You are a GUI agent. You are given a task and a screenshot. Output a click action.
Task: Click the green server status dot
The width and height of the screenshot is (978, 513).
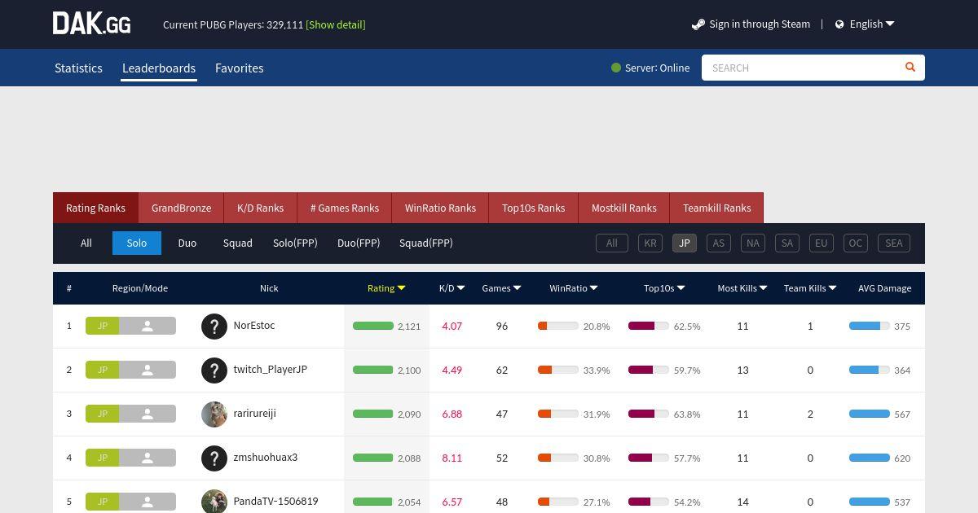[616, 68]
